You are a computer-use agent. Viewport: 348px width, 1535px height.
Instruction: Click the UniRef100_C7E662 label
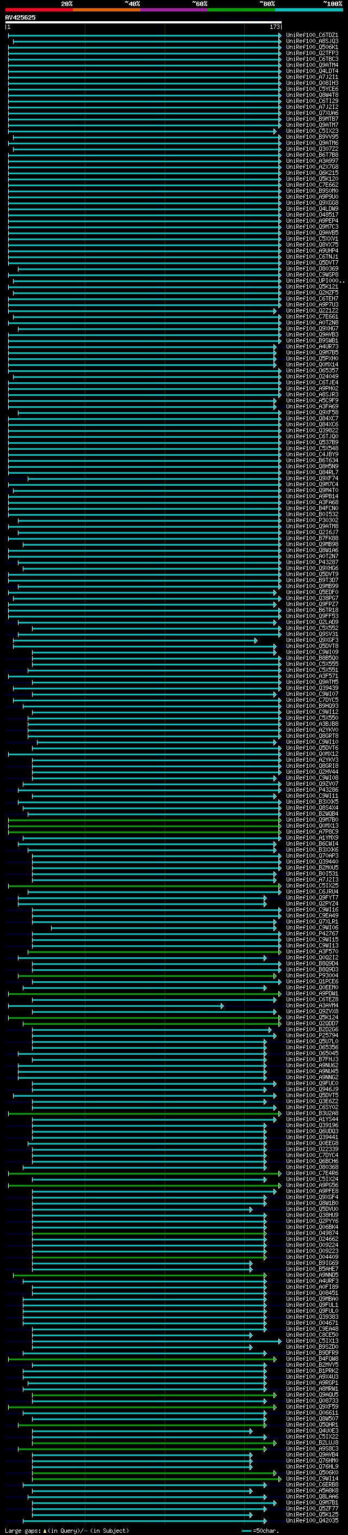point(312,185)
